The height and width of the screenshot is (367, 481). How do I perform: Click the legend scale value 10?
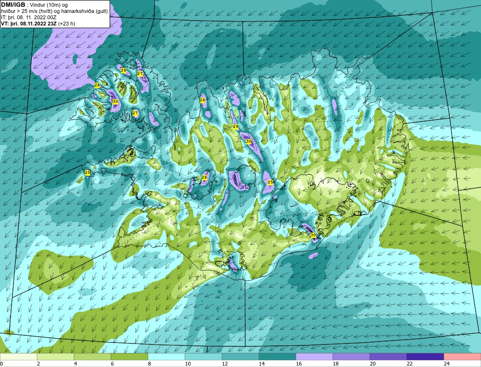click(x=188, y=364)
